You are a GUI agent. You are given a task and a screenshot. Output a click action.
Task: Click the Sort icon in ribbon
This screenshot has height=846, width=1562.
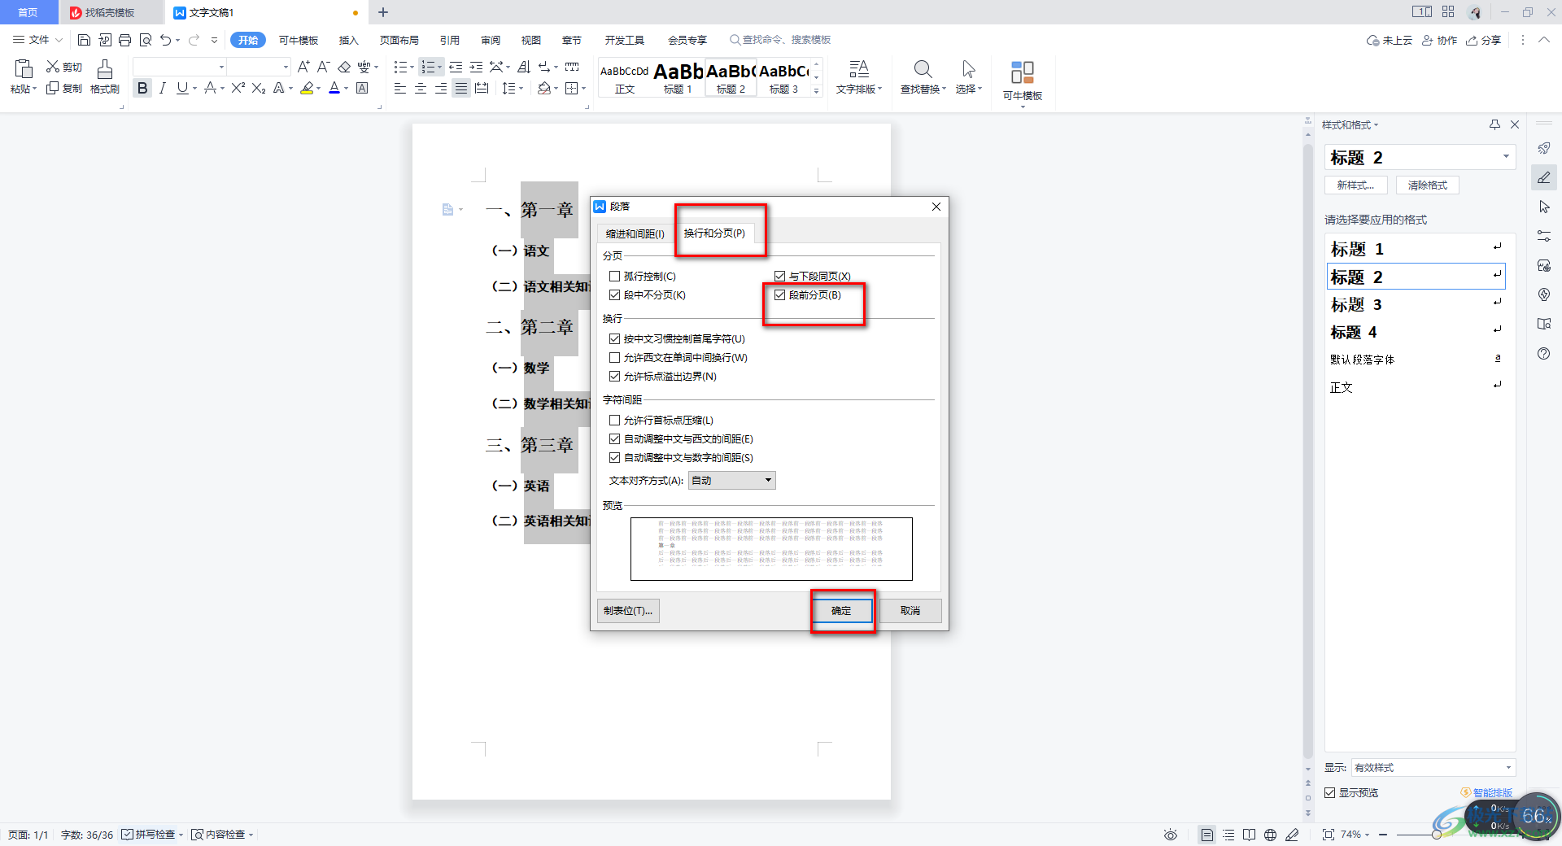click(x=524, y=67)
